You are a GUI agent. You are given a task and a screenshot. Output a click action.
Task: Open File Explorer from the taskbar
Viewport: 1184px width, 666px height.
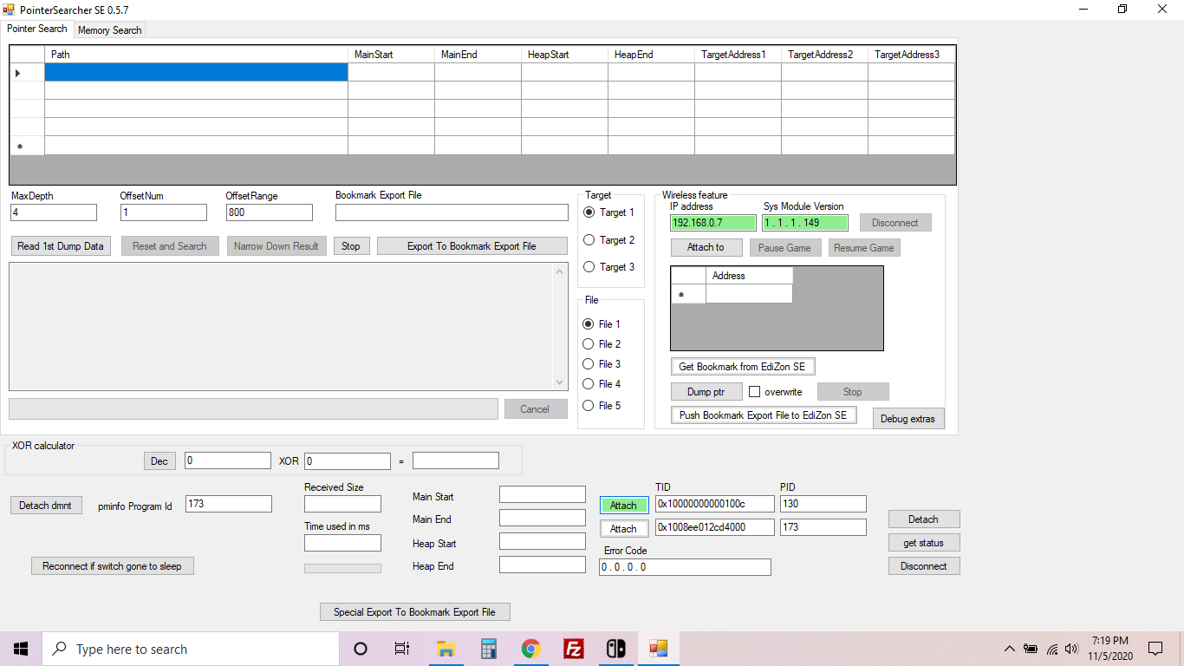click(446, 649)
